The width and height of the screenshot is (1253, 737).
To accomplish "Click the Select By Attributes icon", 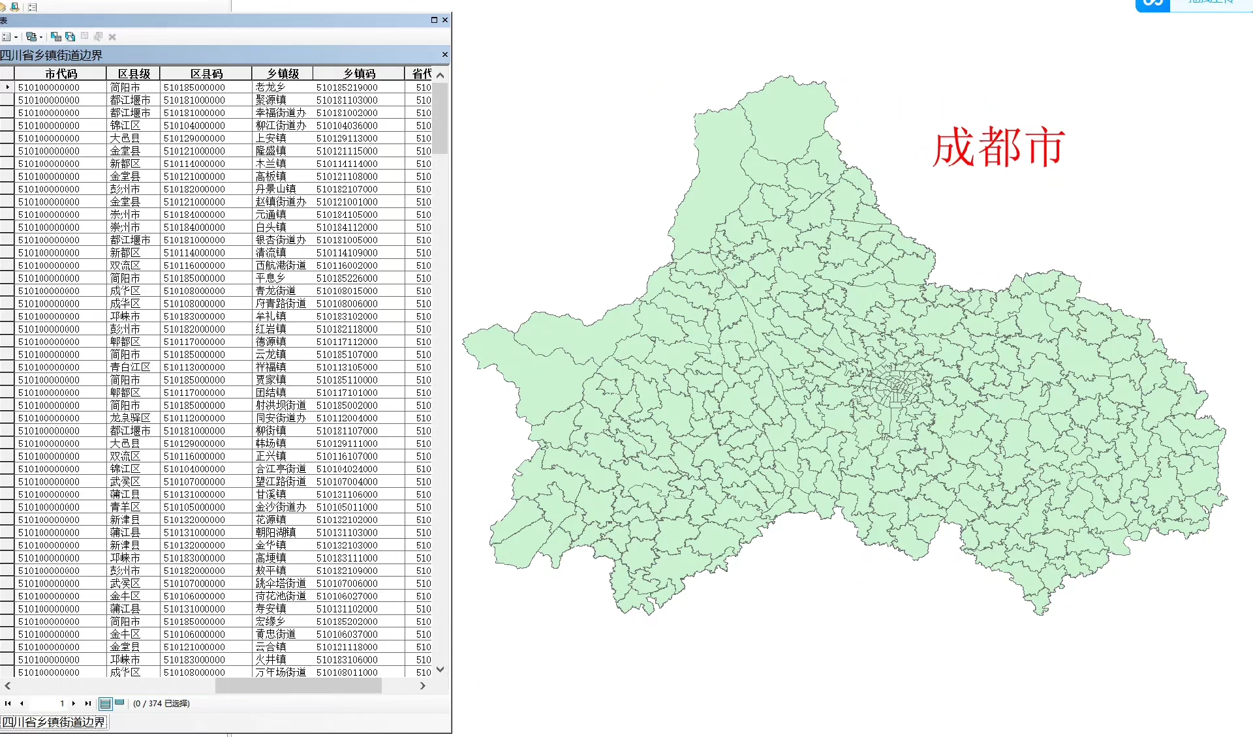I will coord(56,37).
